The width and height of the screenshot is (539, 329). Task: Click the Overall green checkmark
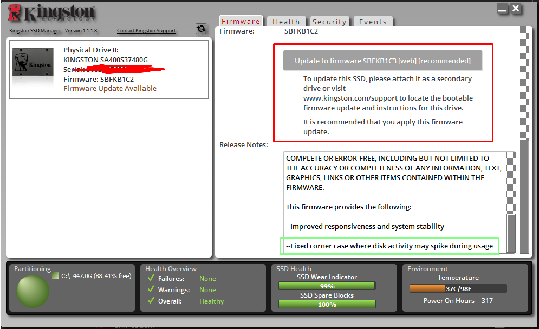point(151,300)
